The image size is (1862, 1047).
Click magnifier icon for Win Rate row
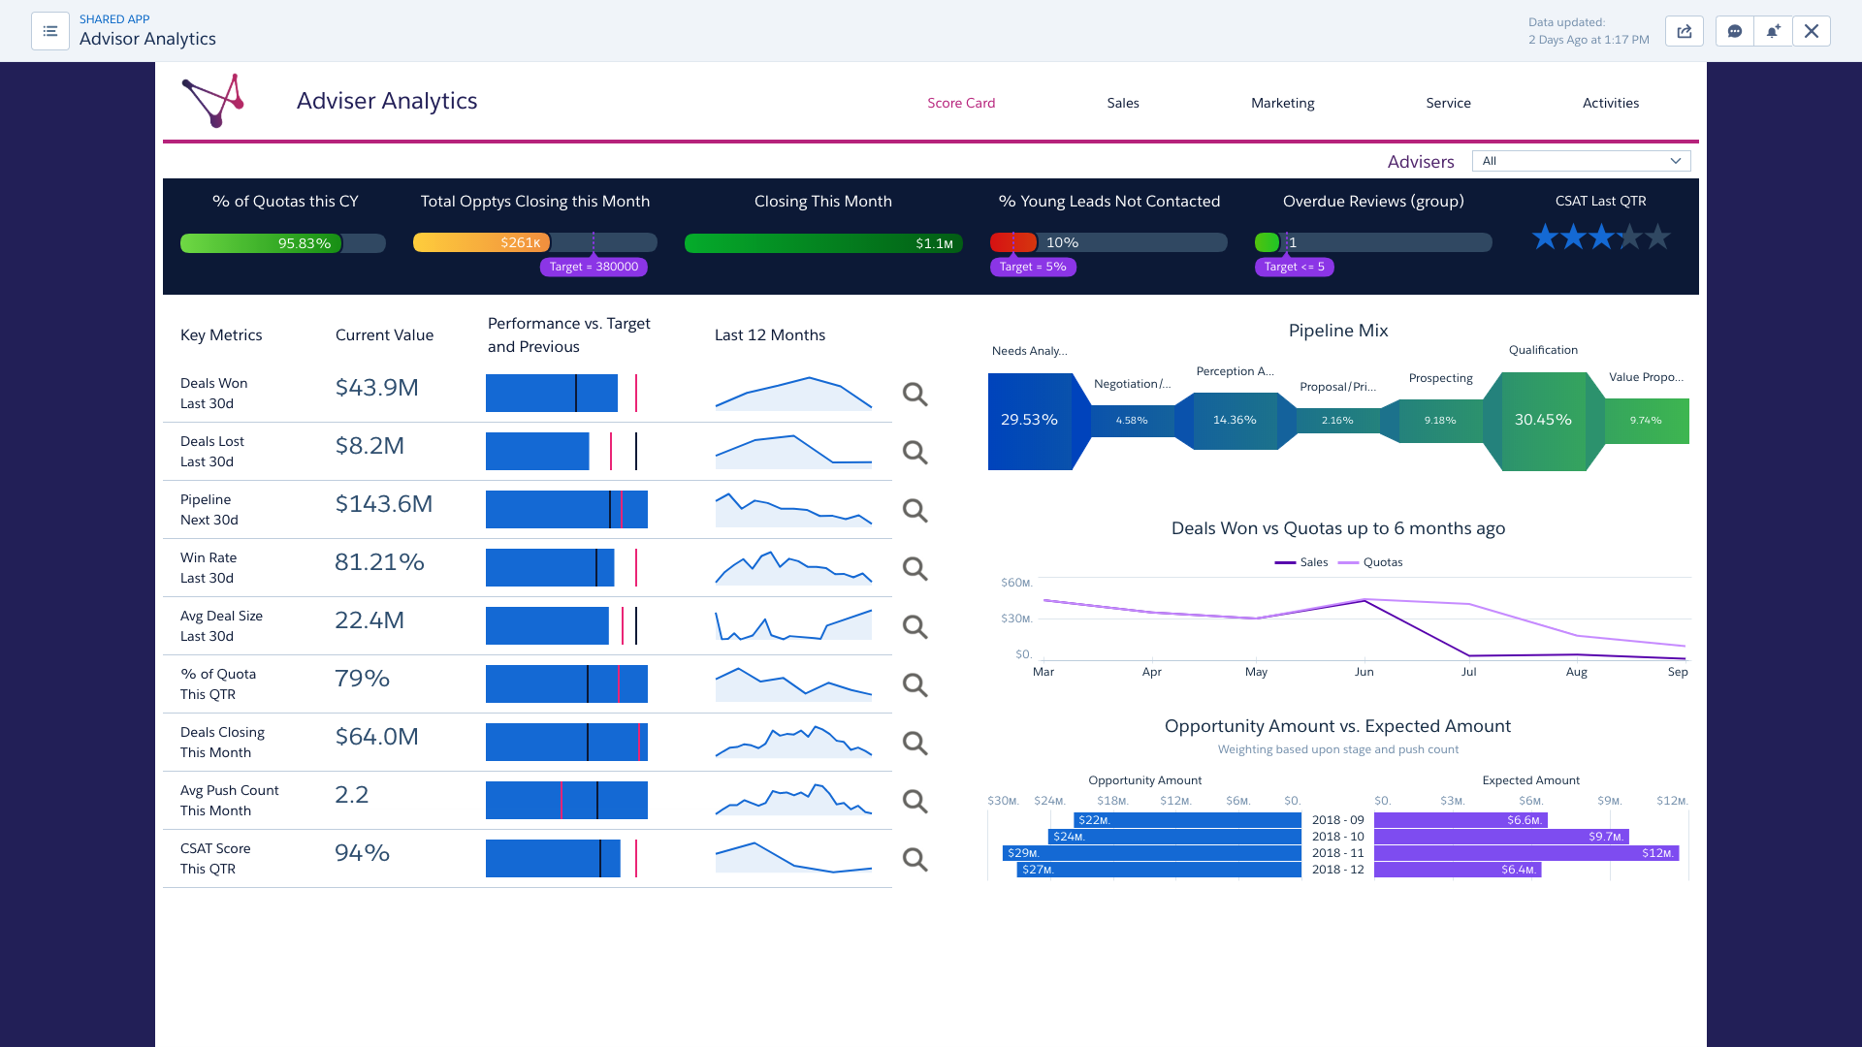915,568
